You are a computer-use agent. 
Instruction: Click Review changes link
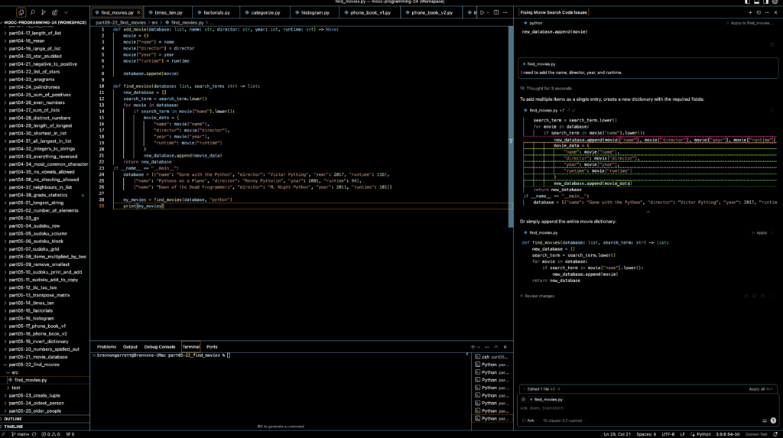[x=538, y=296]
